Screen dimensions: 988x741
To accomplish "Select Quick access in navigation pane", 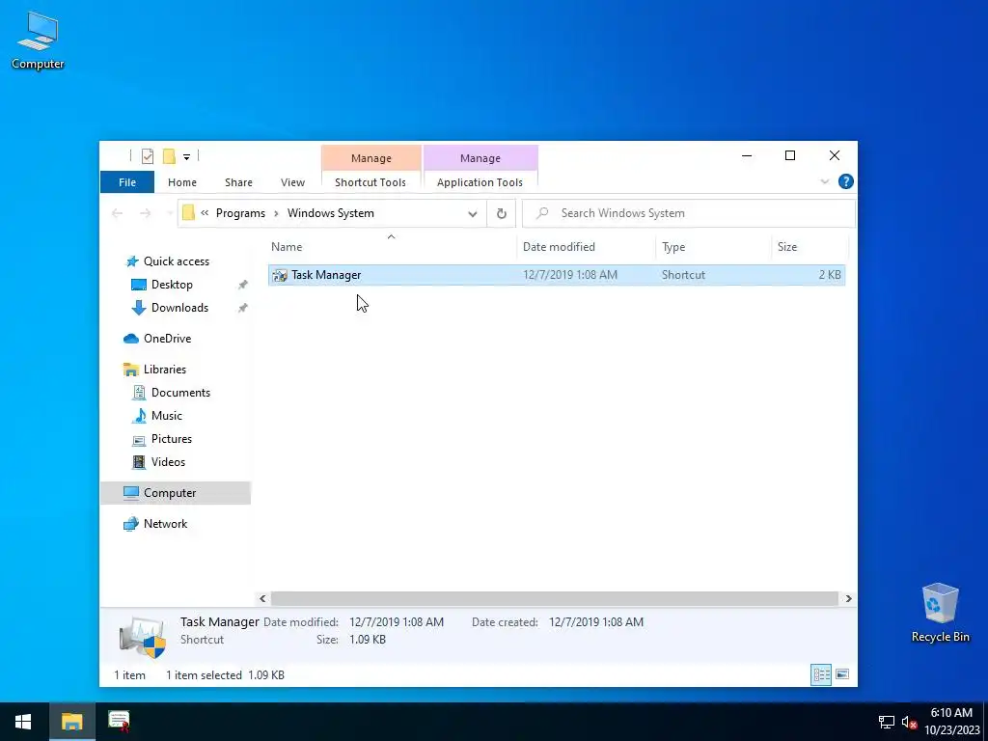I will pyautogui.click(x=177, y=261).
